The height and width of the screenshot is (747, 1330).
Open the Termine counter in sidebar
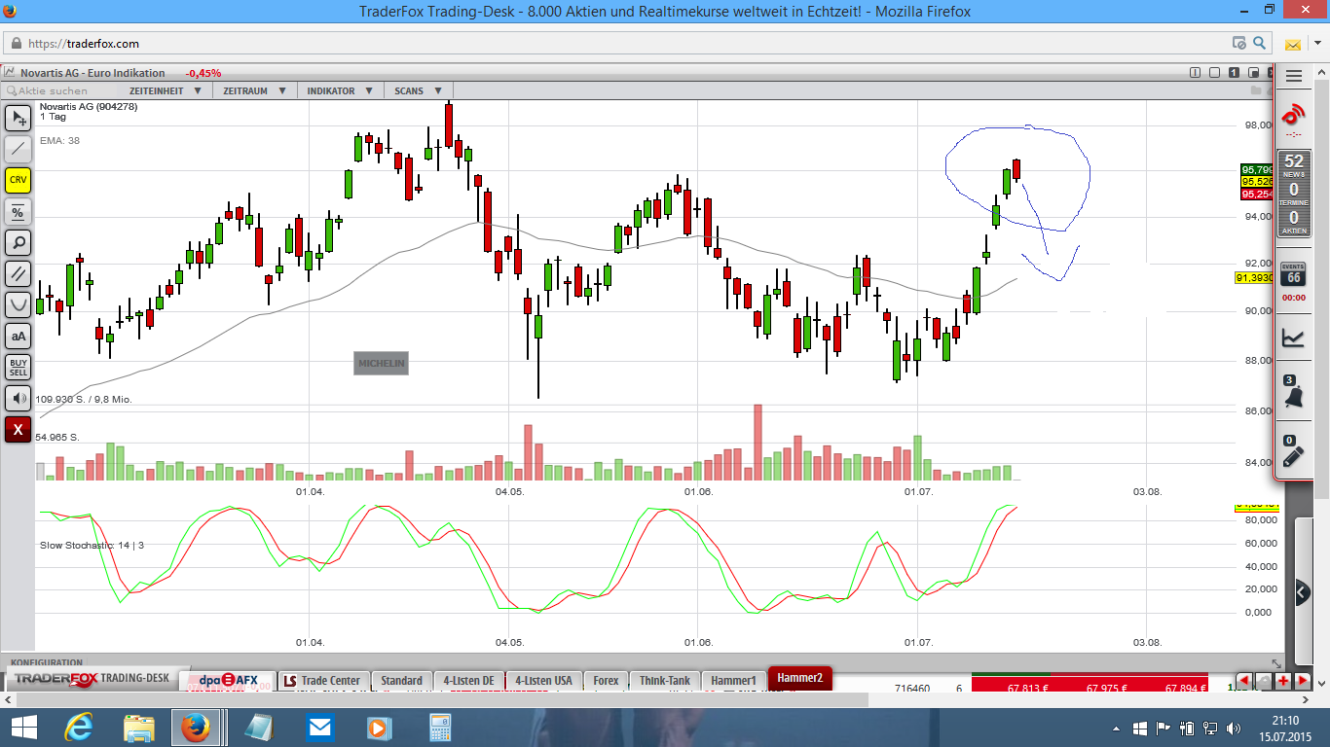[1294, 193]
